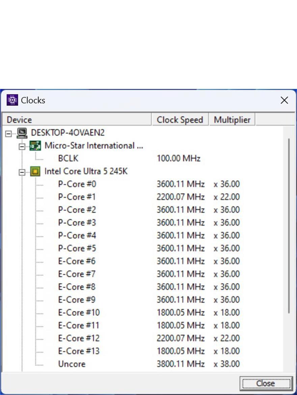Click the CPU-Z Clocks window icon
297x395 pixels.
pyautogui.click(x=12, y=100)
